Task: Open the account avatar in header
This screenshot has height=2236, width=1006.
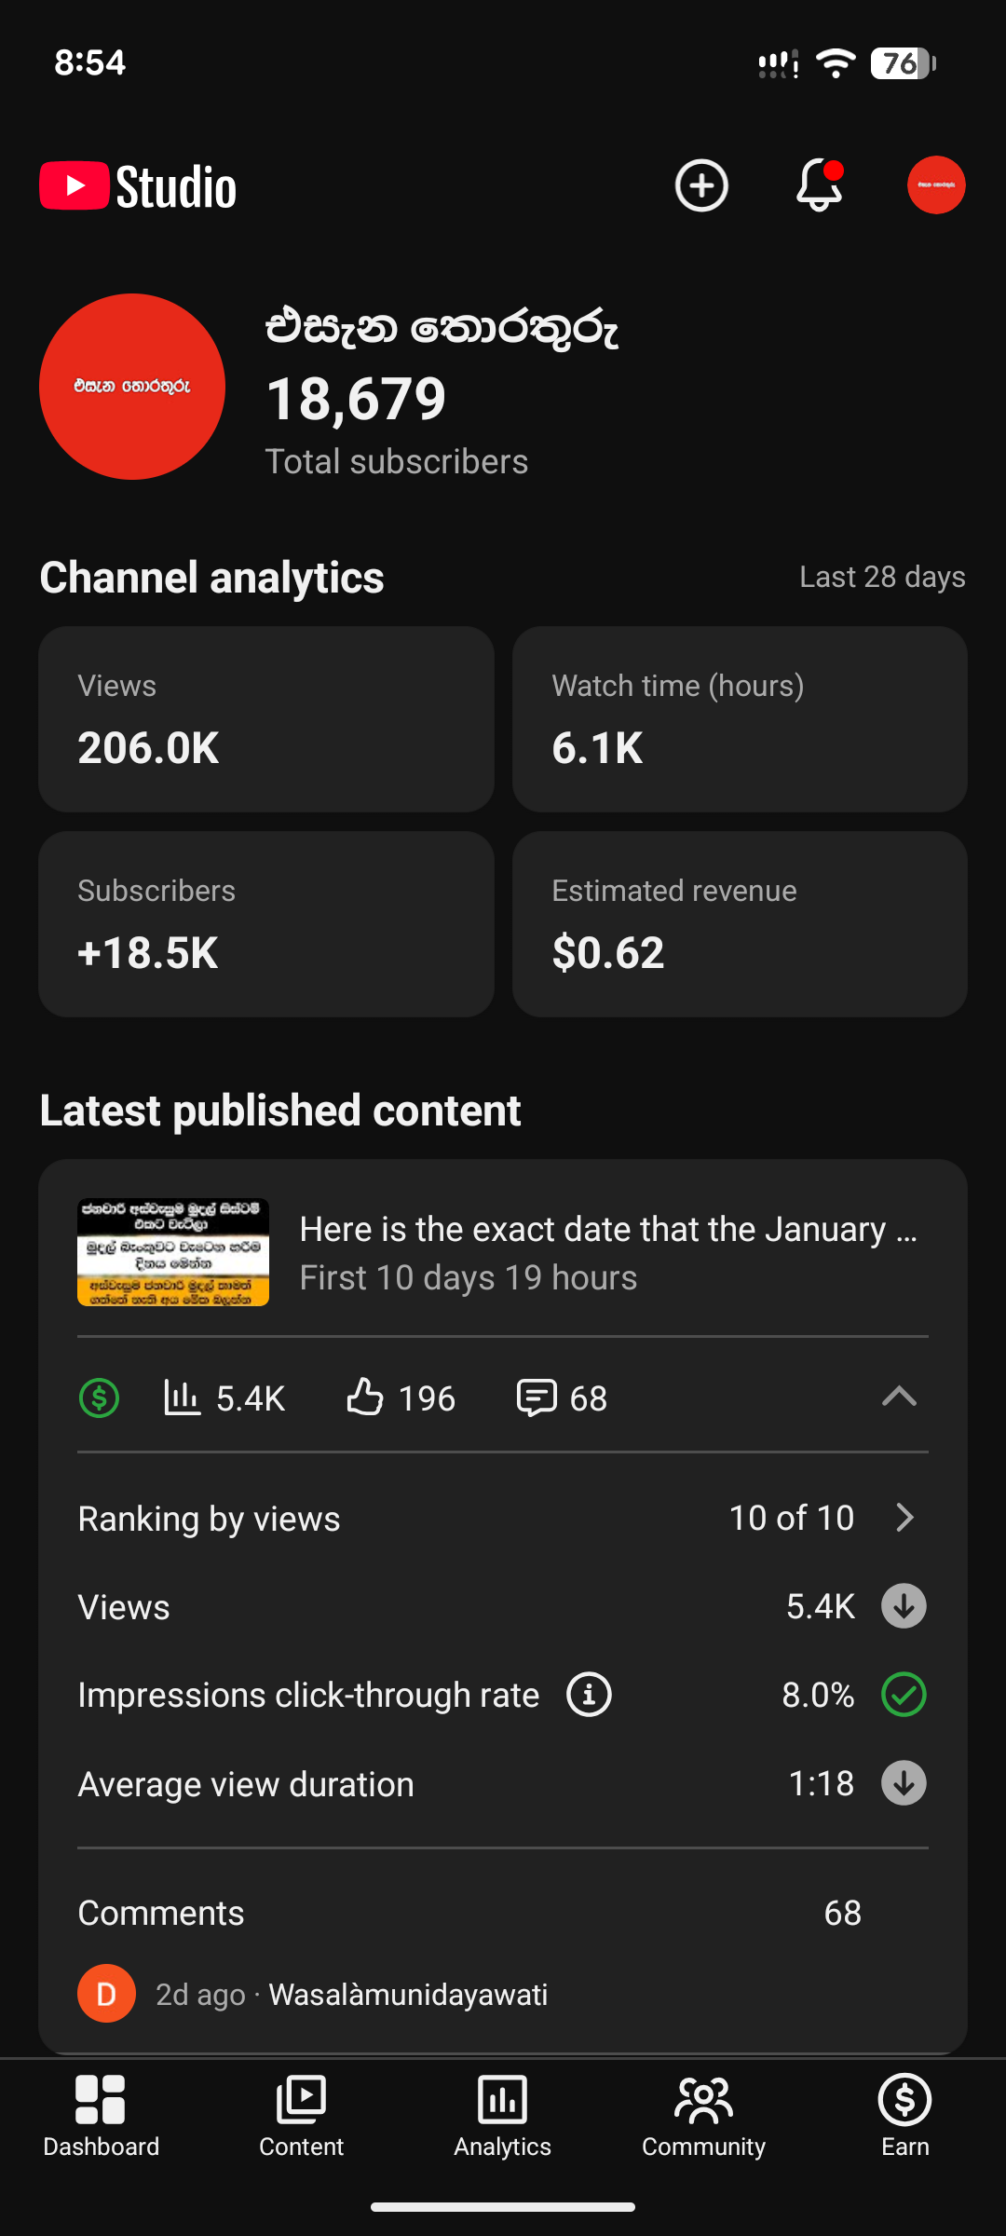Action: 935,185
